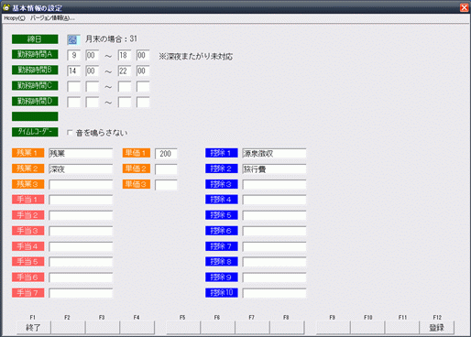Close the 基本情報の設定 window
471x337 pixels.
(x=464, y=7)
